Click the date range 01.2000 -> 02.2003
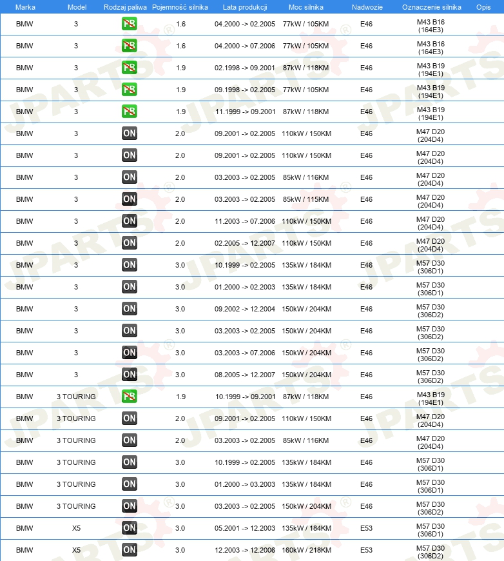Screen dimensions: 504x561 (245, 287)
